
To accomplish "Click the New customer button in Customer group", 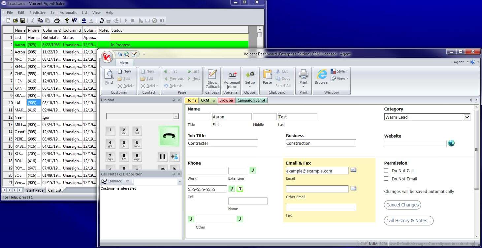I will (x=124, y=71).
